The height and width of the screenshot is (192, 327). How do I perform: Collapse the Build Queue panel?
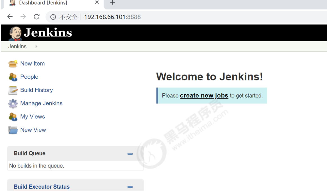tap(130, 154)
